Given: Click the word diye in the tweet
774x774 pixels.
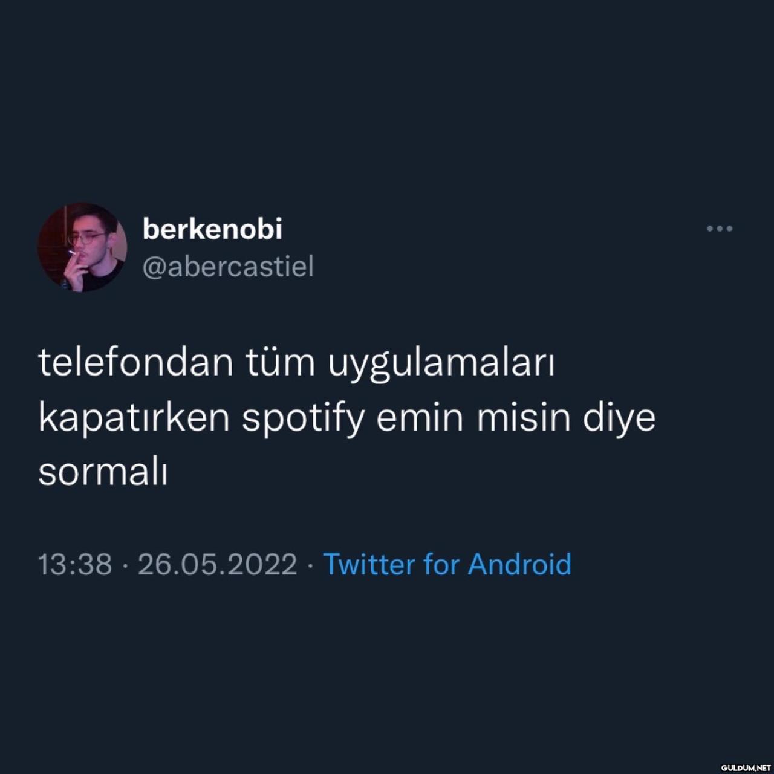Looking at the screenshot, I should point(619,418).
